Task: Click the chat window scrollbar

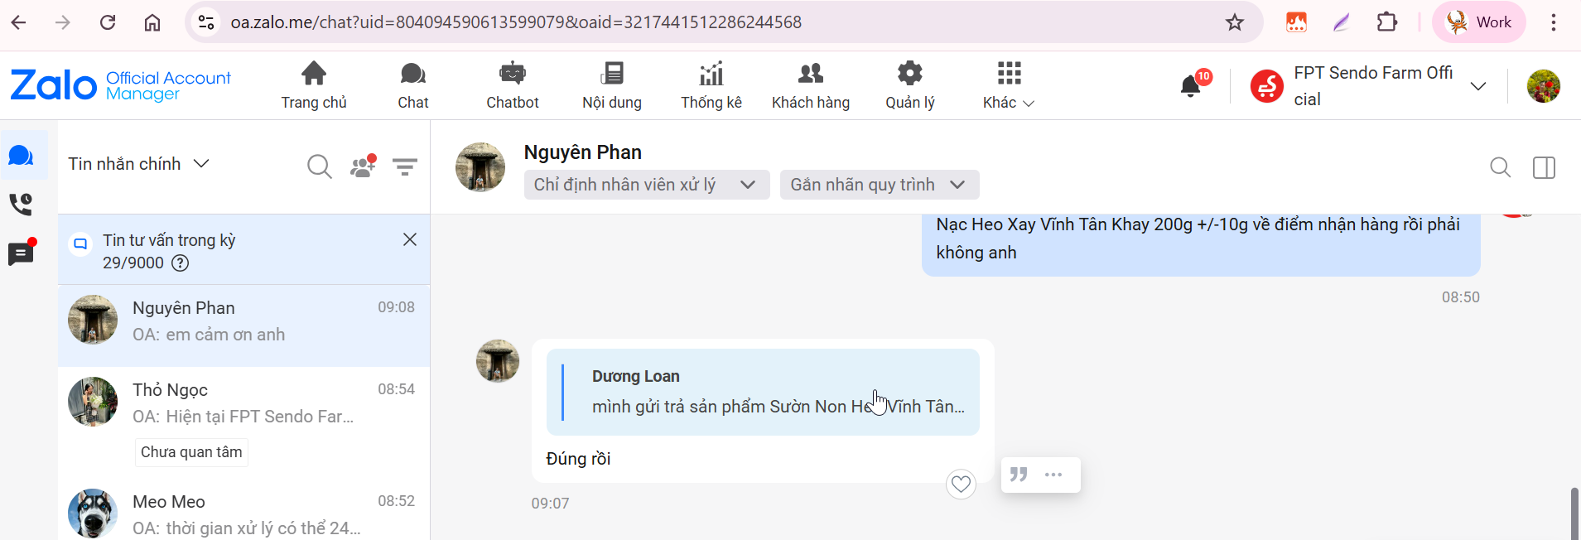Action: 1574,513
